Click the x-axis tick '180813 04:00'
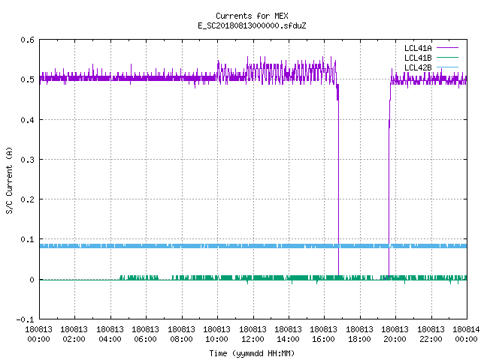Screen dimensions: 481x360 [110, 334]
